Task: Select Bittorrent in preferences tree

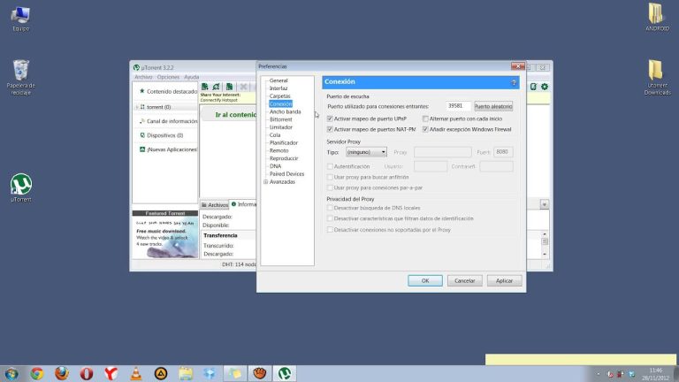Action: pos(280,119)
